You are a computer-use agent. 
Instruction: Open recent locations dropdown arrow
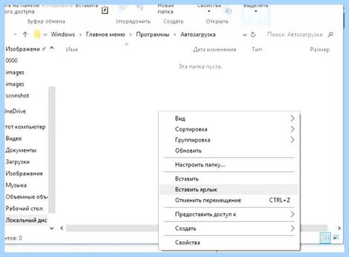click(15, 34)
